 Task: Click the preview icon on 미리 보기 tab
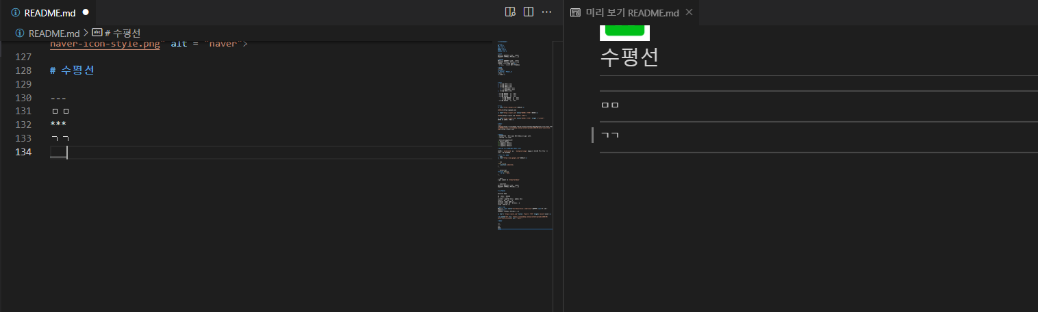click(x=575, y=12)
